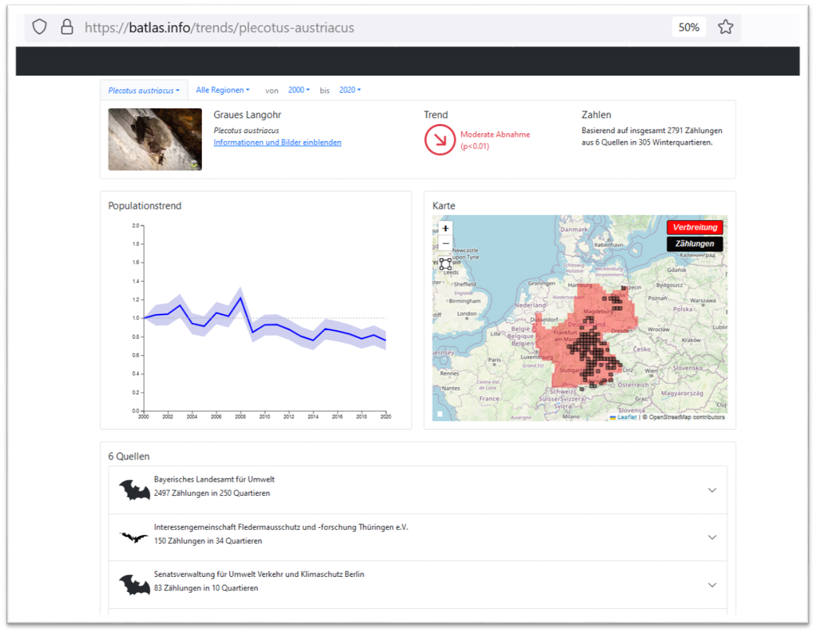Click the padlock site security icon
The height and width of the screenshot is (633, 816).
[67, 27]
